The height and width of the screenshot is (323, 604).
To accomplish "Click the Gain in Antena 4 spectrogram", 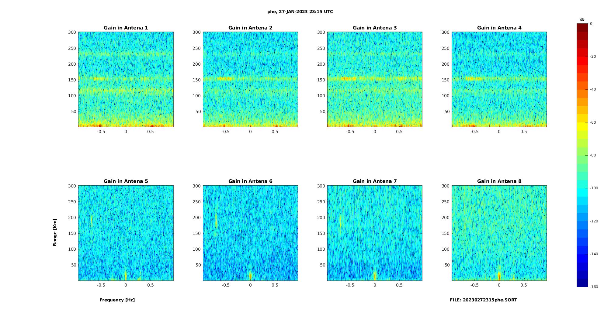I will (x=499, y=79).
